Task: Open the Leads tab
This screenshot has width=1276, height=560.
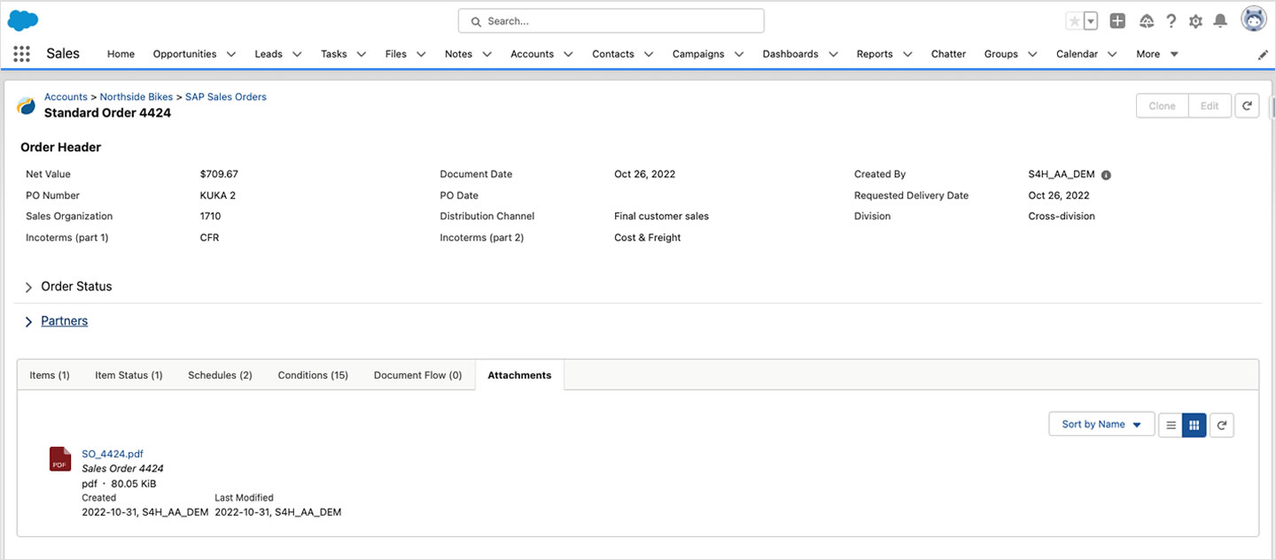Action: [x=268, y=54]
